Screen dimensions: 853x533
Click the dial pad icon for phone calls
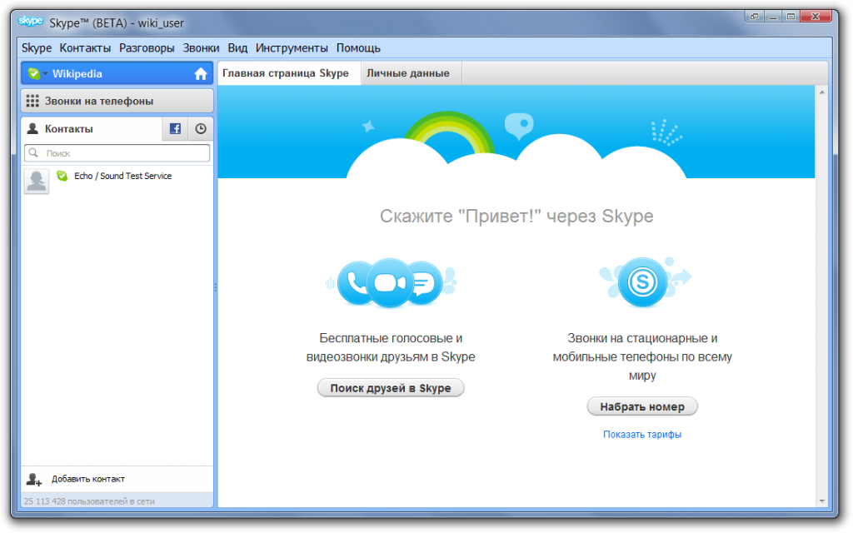coord(32,102)
